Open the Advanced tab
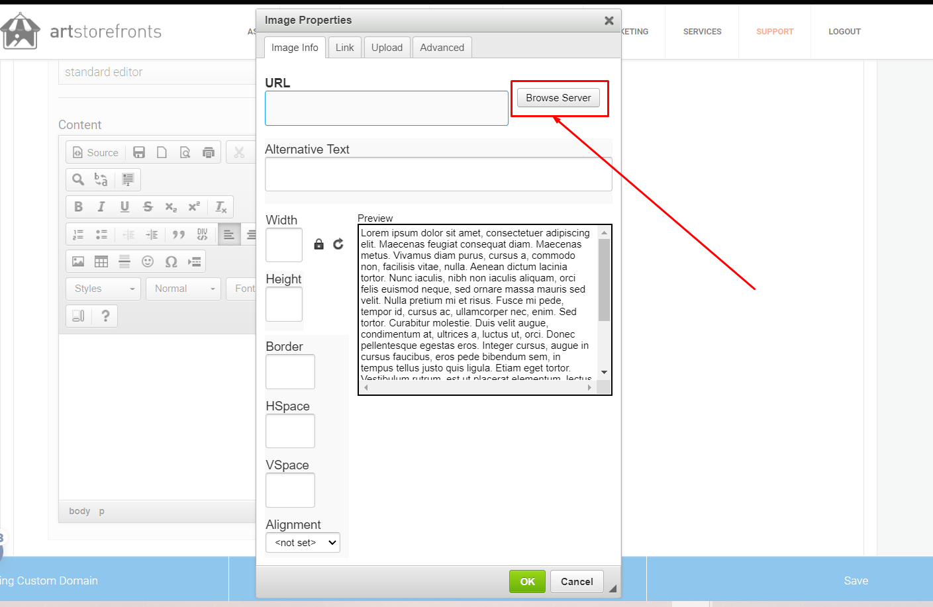Image resolution: width=933 pixels, height=607 pixels. click(x=442, y=48)
